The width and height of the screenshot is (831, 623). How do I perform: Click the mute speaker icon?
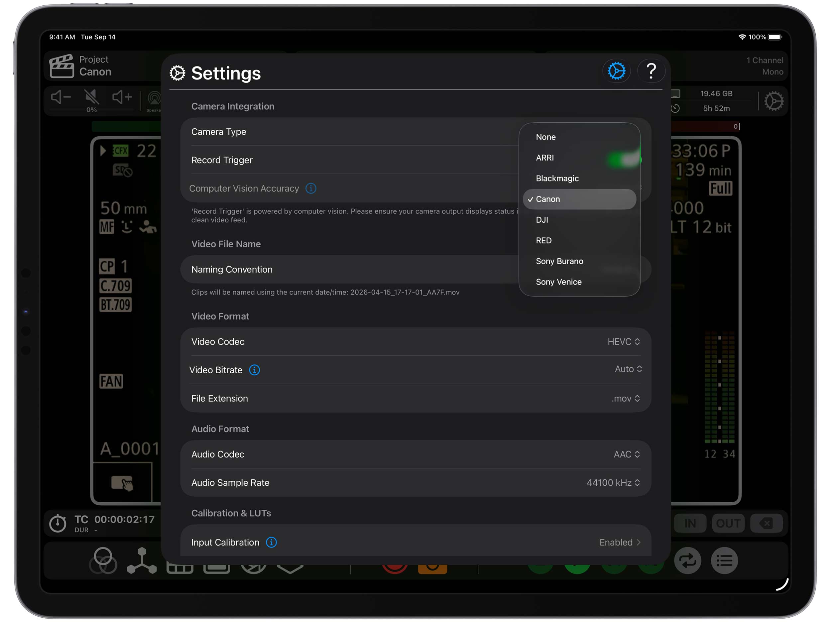click(91, 97)
